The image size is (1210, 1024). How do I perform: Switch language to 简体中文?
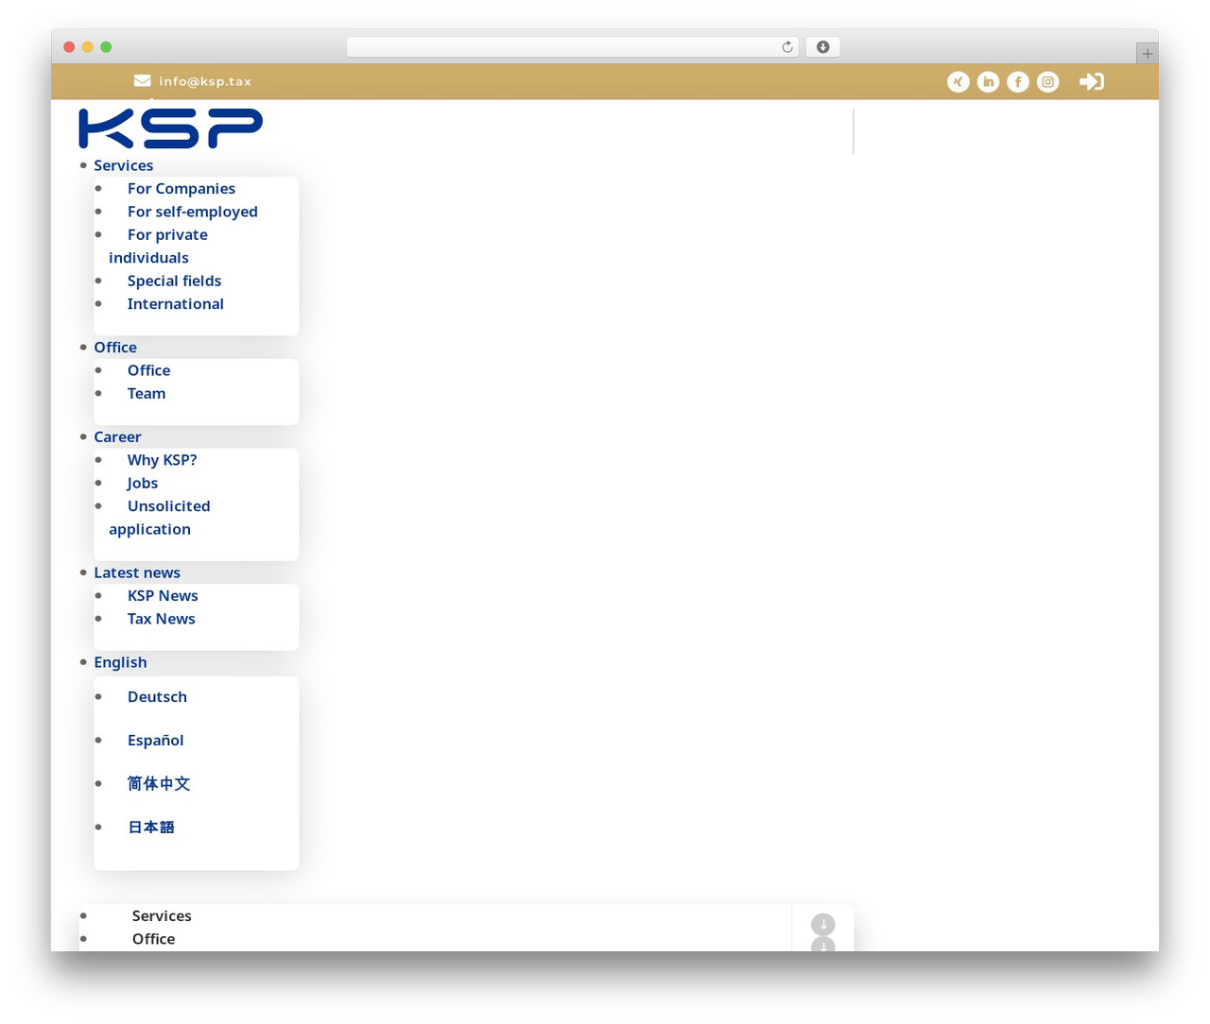tap(159, 784)
